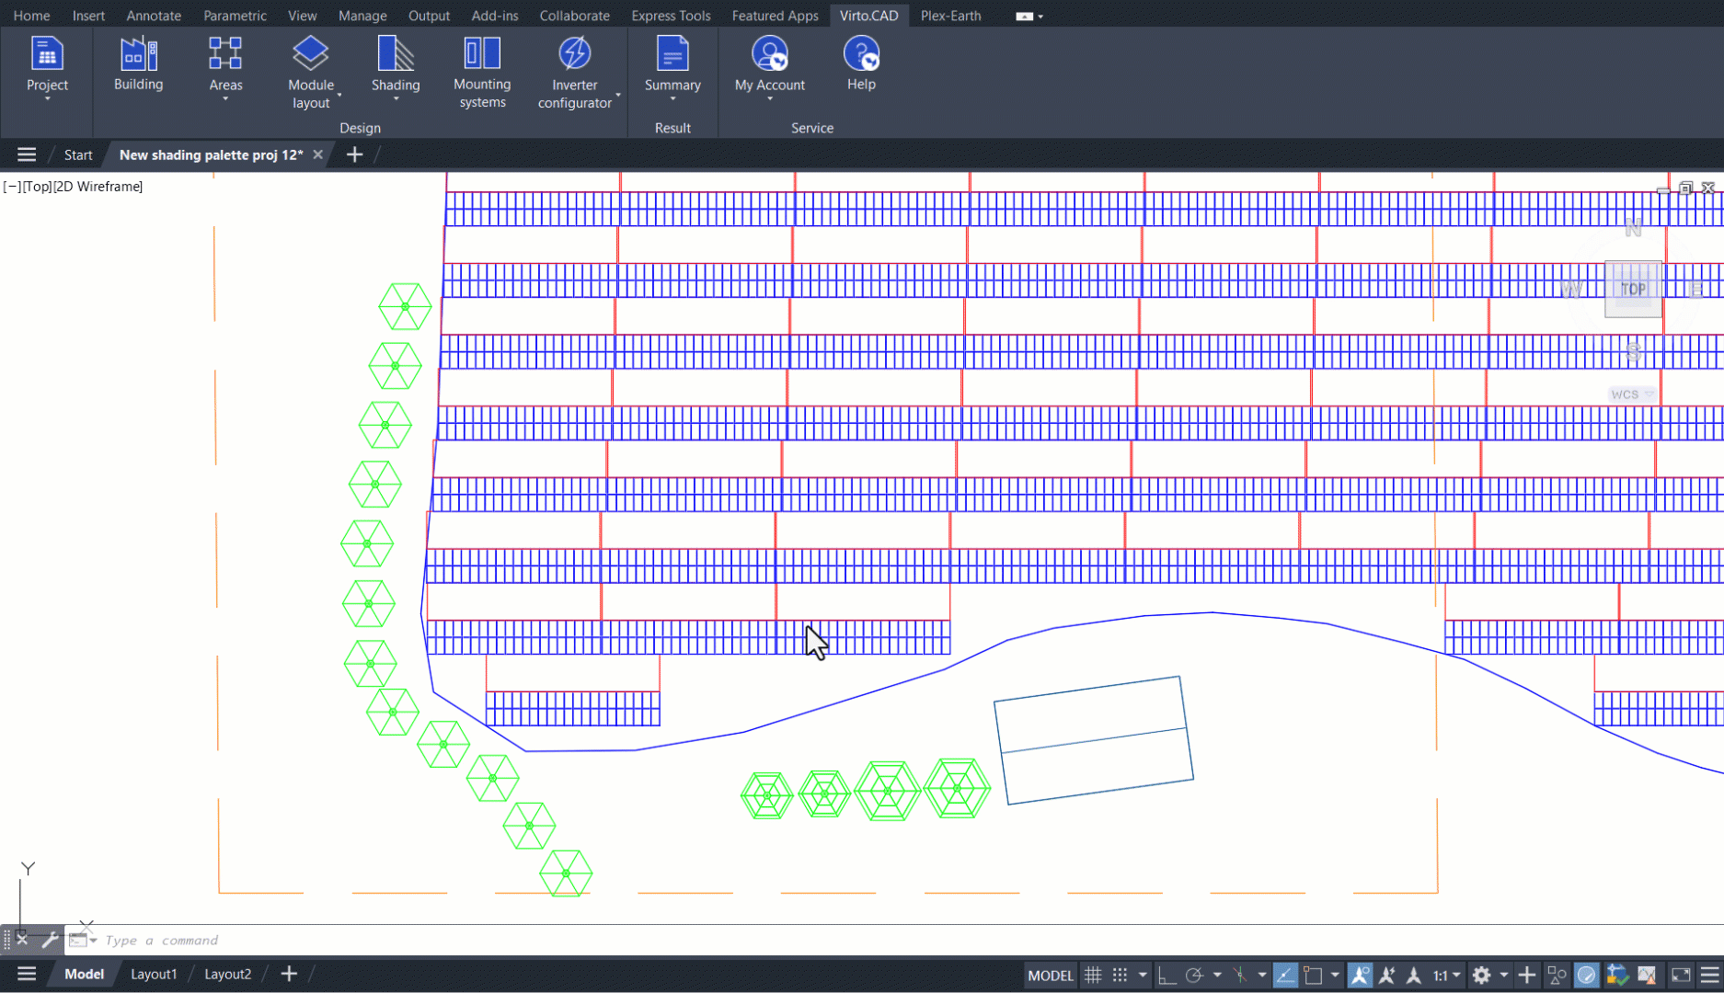Image resolution: width=1724 pixels, height=993 pixels.
Task: Switch to the Plex-Earth ribbon tab
Action: (x=950, y=16)
